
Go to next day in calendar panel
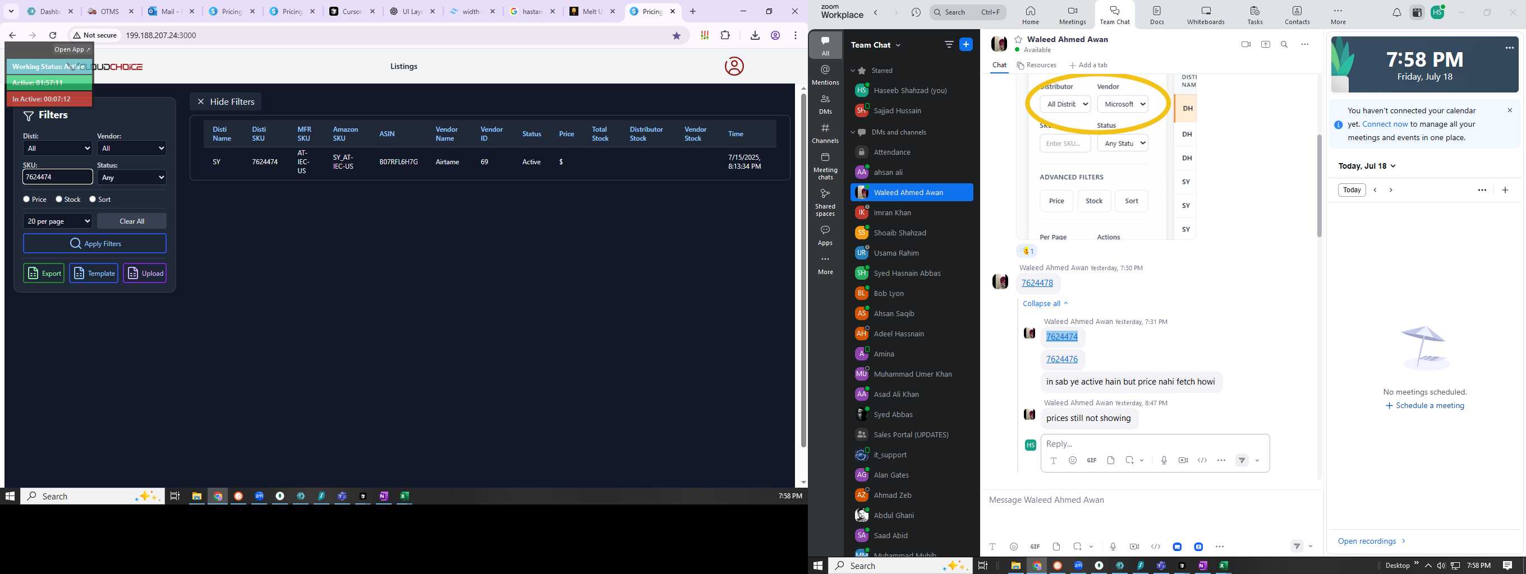[x=1391, y=190]
